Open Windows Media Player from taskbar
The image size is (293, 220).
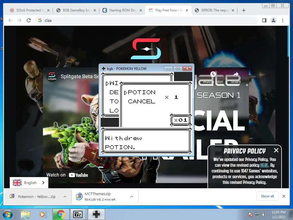43,214
